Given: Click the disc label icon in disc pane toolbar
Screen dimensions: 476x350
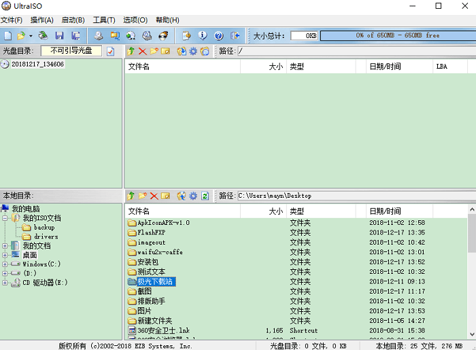Looking at the screenshot, I should (x=205, y=51).
